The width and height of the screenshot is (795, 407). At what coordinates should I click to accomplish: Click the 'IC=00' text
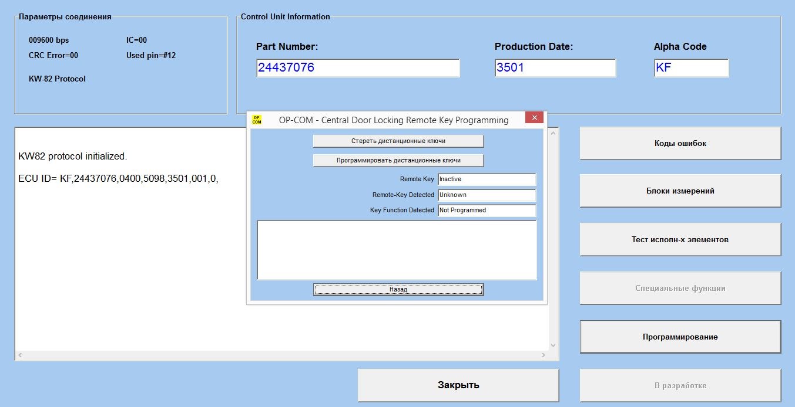(136, 40)
